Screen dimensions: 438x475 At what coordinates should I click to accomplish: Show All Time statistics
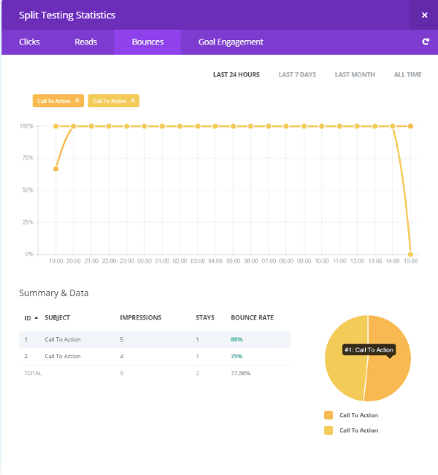[407, 74]
